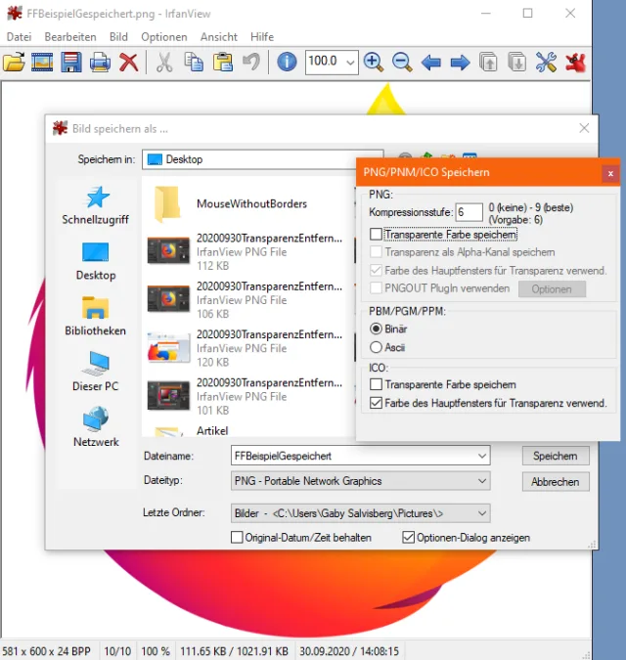This screenshot has height=660, width=626.
Task: Open the Bearbeiten menu
Action: (x=70, y=37)
